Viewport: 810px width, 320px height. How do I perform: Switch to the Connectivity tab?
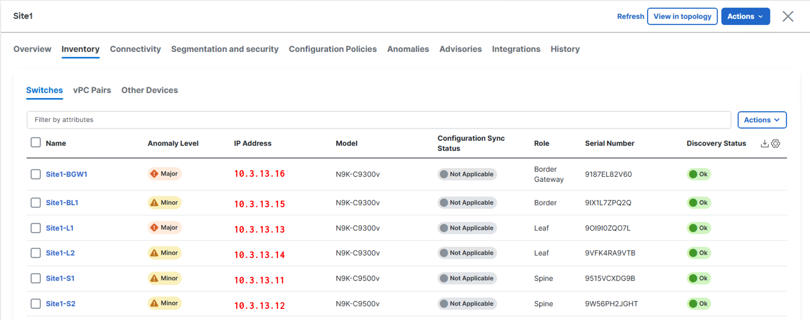point(135,49)
